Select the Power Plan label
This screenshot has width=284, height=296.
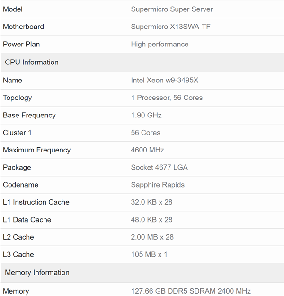(21, 44)
